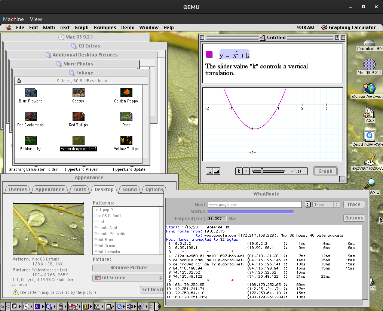Screen dimensions: 383x311
Task: Select the Yellow Tulips picture icon
Action: point(126,141)
